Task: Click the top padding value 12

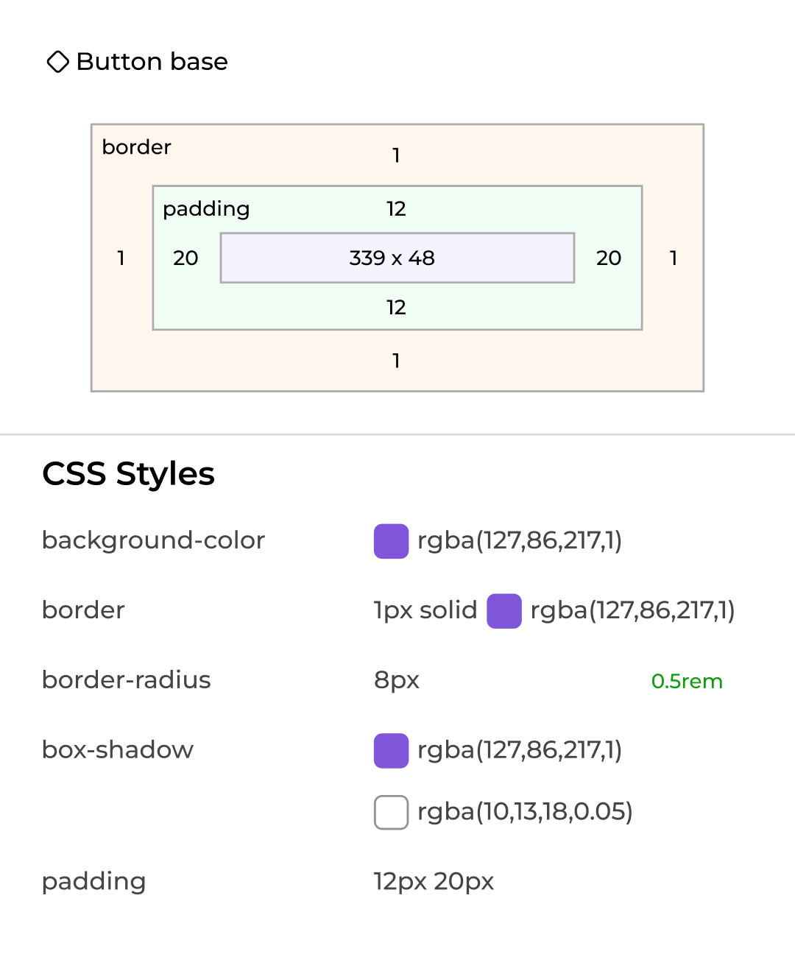Action: click(x=396, y=209)
